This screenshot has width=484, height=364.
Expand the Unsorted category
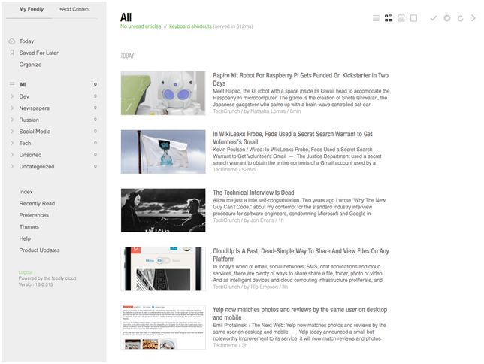point(12,155)
